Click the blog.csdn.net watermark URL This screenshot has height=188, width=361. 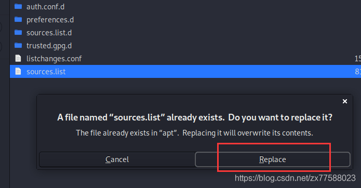[x=295, y=178]
